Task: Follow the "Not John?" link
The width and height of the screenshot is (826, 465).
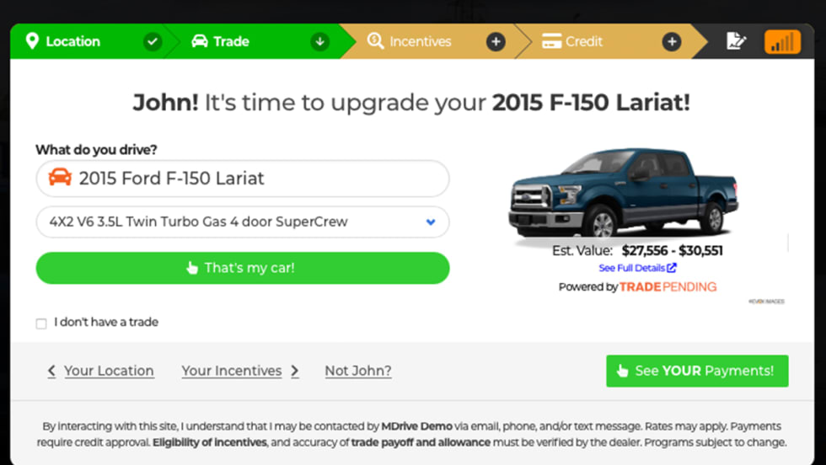Action: [x=358, y=371]
